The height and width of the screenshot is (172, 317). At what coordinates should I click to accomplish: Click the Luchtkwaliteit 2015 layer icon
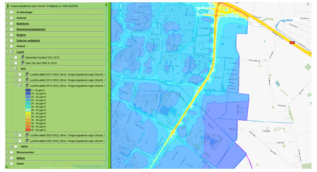(x=27, y=86)
